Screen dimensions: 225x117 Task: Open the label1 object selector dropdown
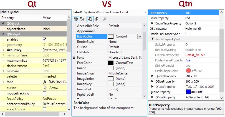coord(145,12)
